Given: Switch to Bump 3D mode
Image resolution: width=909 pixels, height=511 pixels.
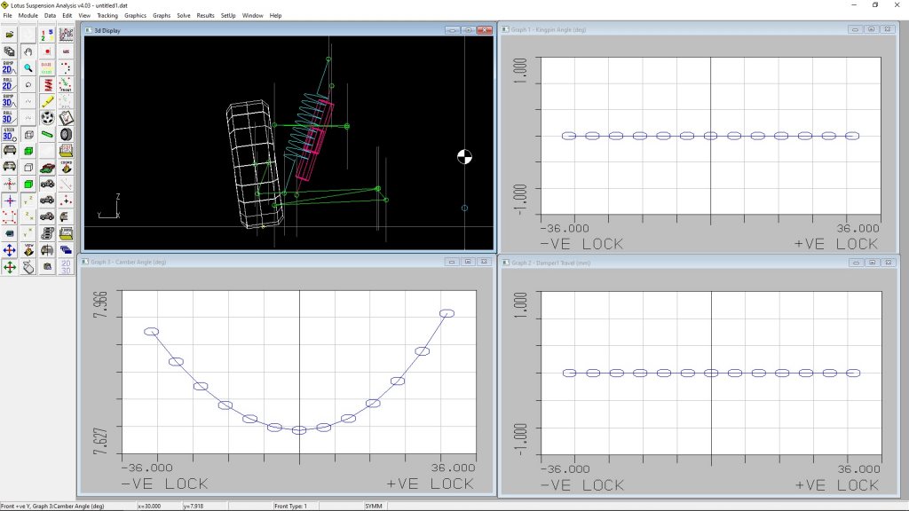Looking at the screenshot, I should [9, 101].
